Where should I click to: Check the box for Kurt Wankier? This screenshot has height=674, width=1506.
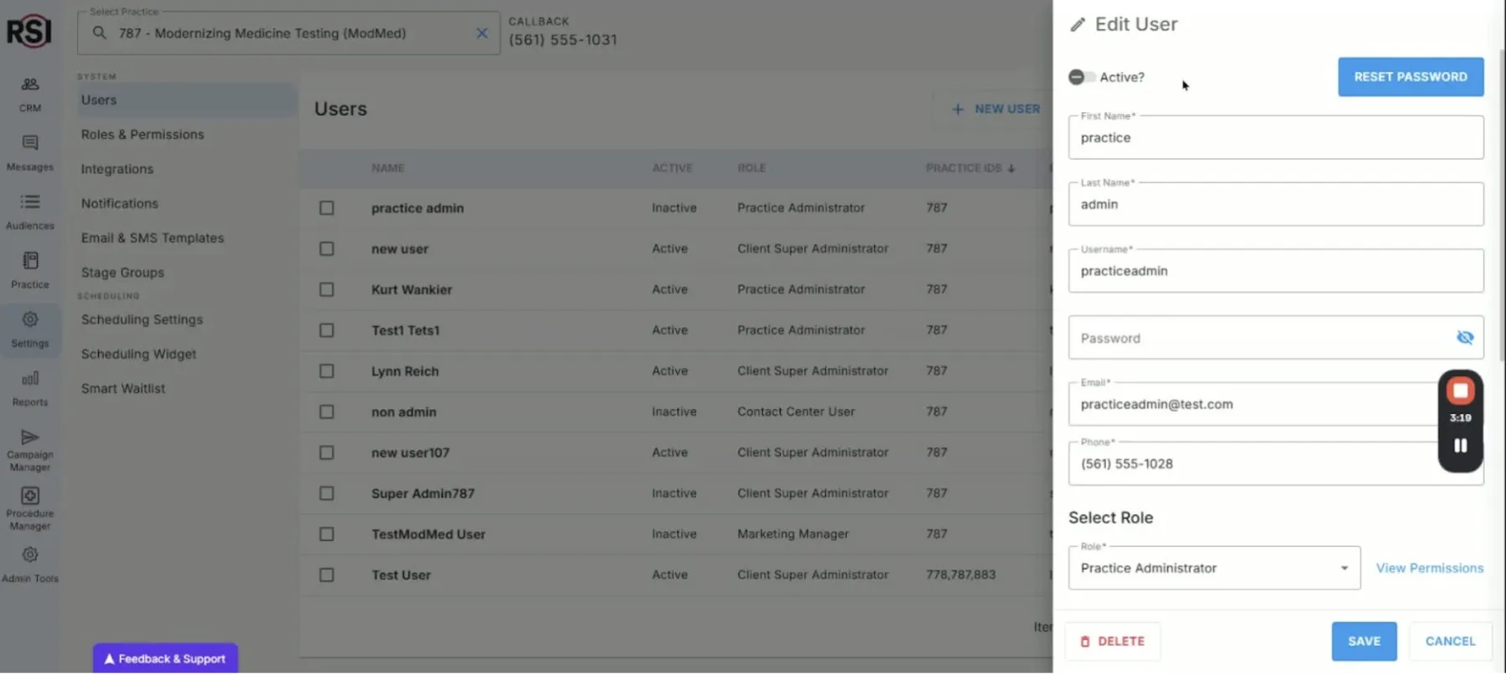click(x=327, y=289)
